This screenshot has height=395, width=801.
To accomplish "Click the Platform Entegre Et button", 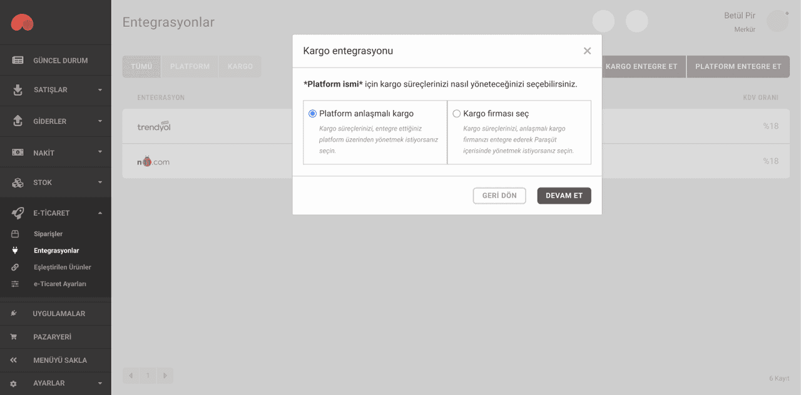I will (738, 66).
